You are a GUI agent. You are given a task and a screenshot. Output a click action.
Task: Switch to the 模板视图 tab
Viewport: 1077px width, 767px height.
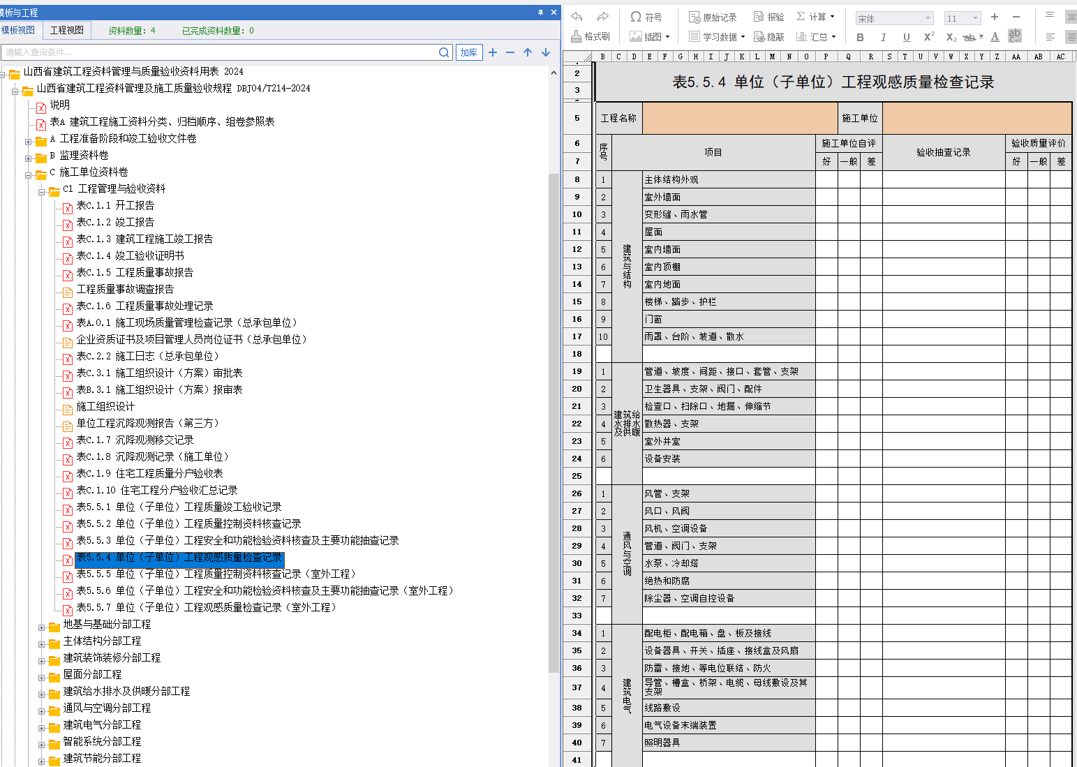pyautogui.click(x=18, y=30)
